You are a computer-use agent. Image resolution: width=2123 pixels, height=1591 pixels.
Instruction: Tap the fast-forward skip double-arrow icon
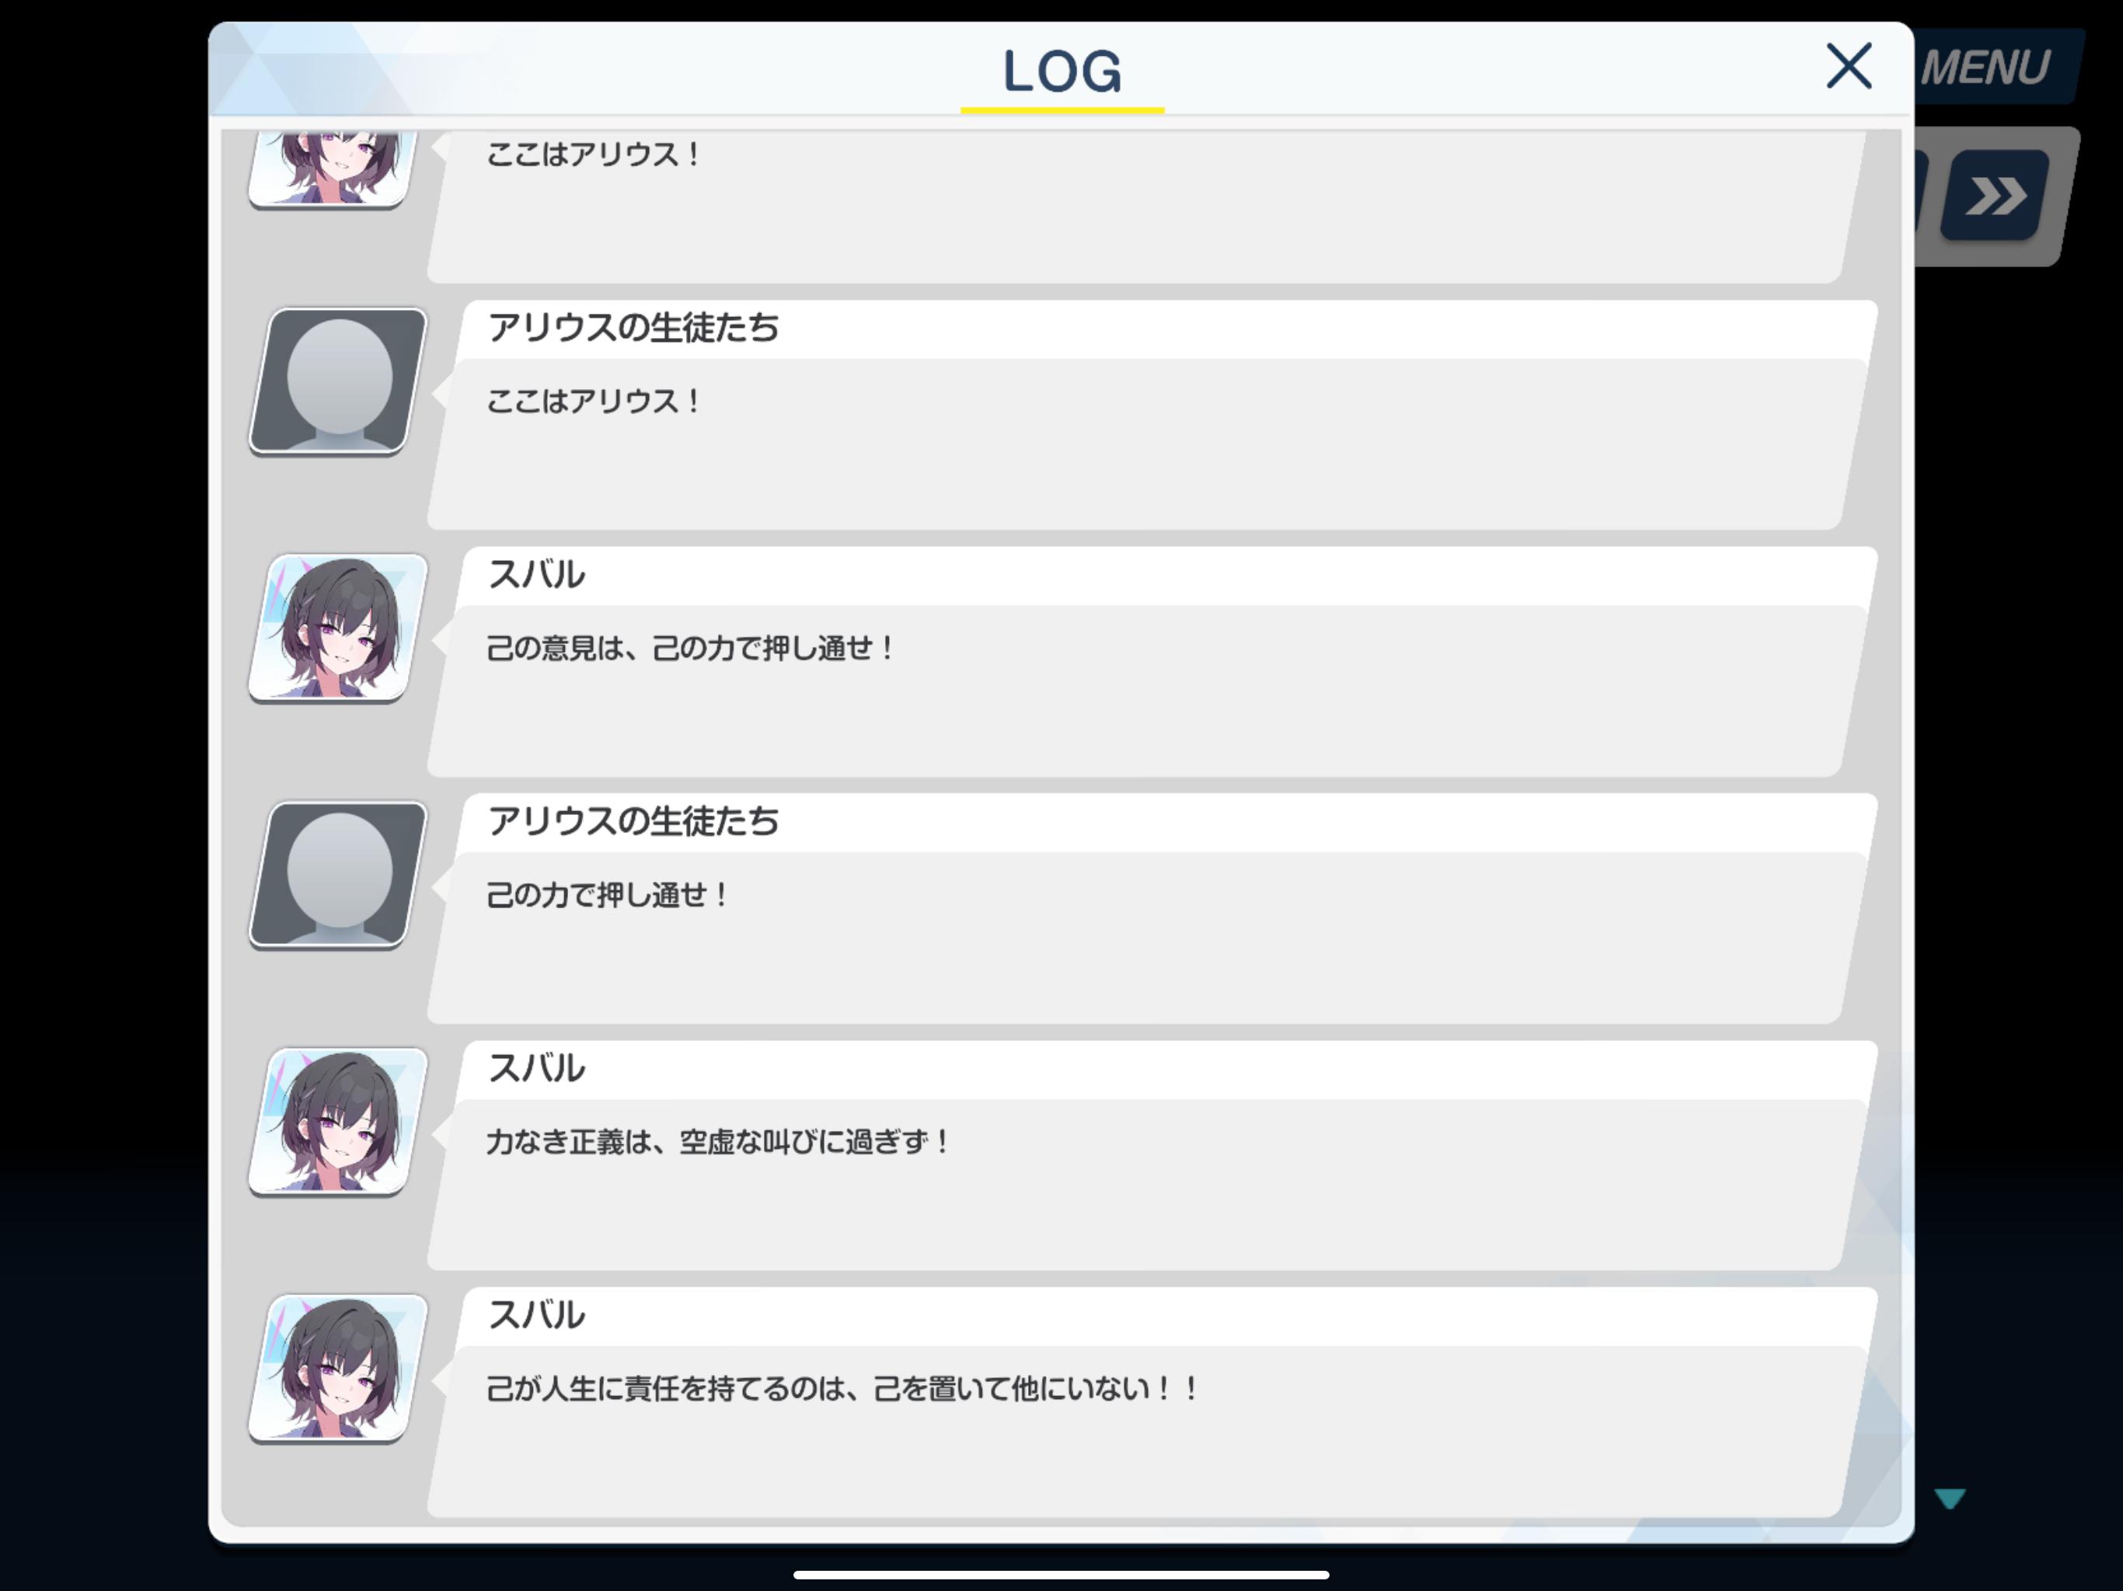(1994, 196)
